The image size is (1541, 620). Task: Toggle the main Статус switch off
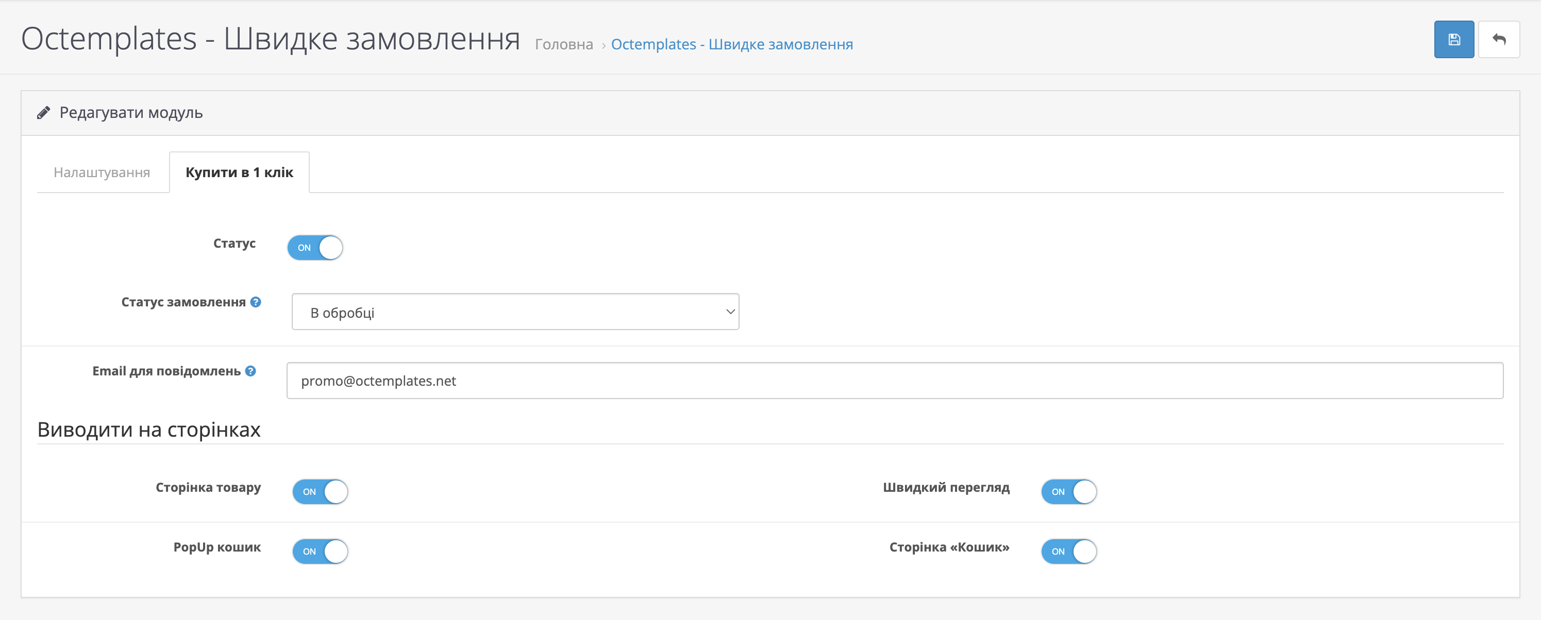click(x=315, y=248)
